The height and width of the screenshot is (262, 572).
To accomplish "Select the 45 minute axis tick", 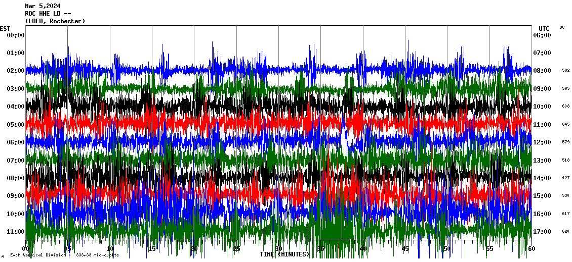I will point(405,249).
